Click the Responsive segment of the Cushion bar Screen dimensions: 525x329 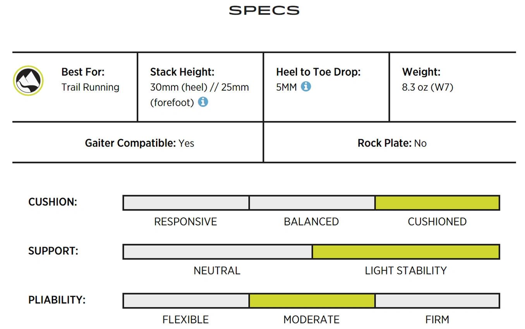186,203
